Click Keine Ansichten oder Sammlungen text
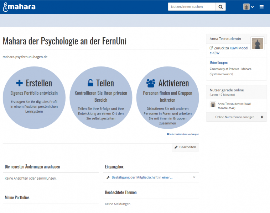The width and height of the screenshot is (270, 213). pyautogui.click(x=31, y=179)
